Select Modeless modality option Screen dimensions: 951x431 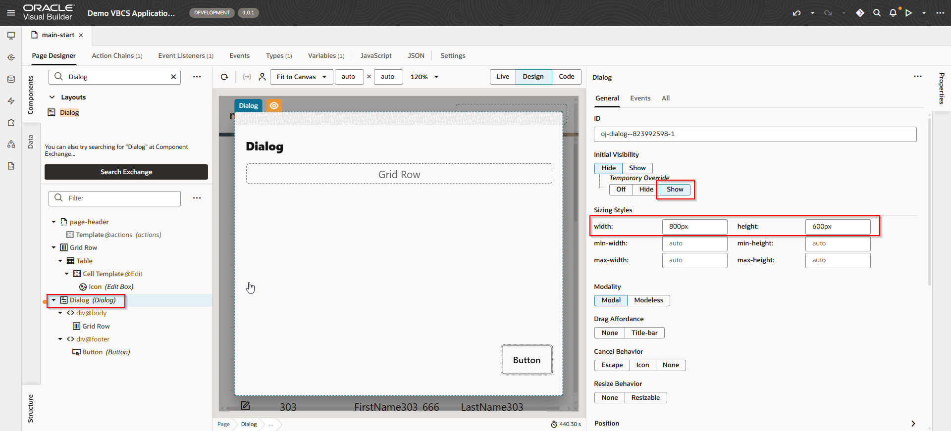648,300
